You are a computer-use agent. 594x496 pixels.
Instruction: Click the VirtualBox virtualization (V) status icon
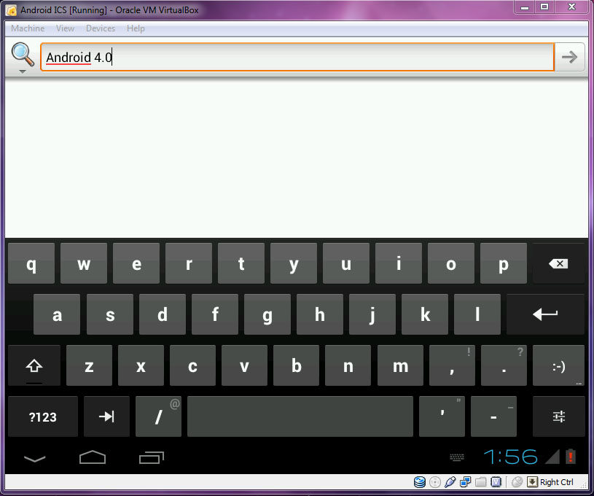click(x=496, y=482)
